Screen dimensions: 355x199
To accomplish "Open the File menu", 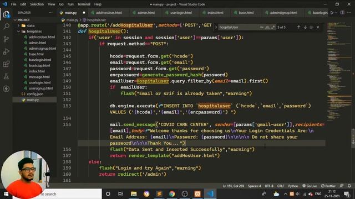I will click(13, 4).
